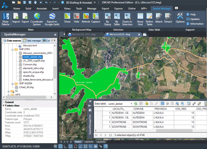Go to next record in data table
This screenshot has height=149, width=207.
point(105,135)
